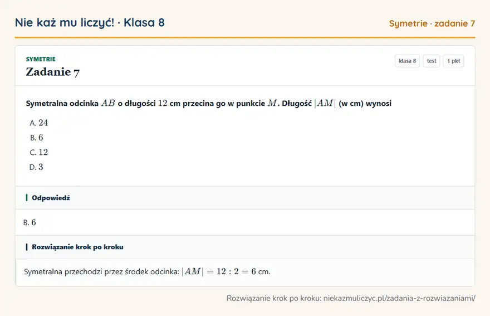Click the 'Symetrie · zadanie 7' header label
The width and height of the screenshot is (490, 316).
tap(432, 23)
